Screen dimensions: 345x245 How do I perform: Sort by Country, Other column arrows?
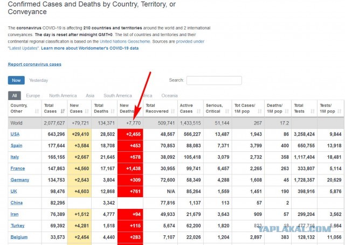click(x=37, y=111)
